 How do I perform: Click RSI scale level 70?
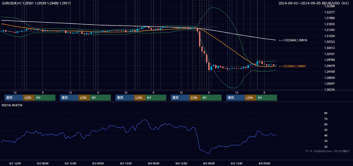pyautogui.click(x=326, y=119)
